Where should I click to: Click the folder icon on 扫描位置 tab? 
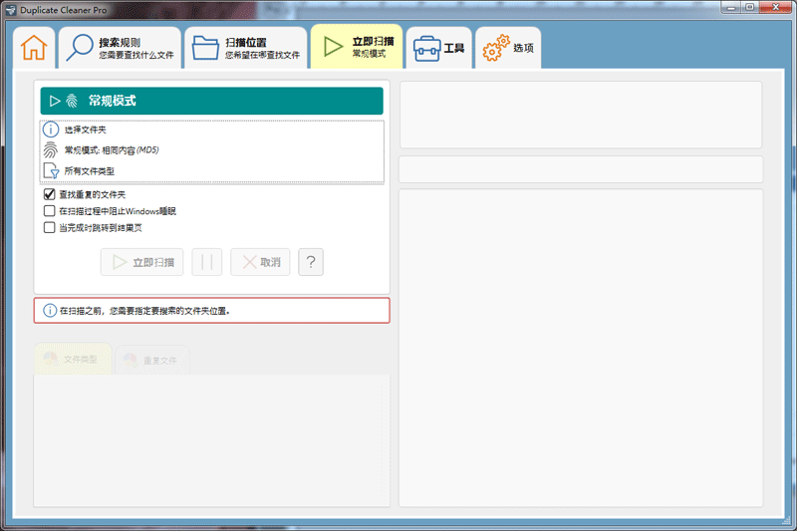tap(205, 48)
